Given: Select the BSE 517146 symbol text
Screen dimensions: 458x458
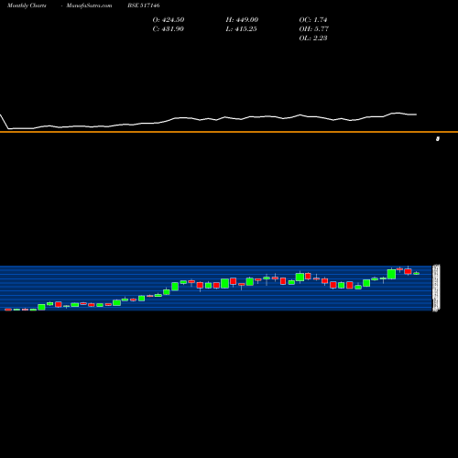Looking at the screenshot, I should 144,5.
